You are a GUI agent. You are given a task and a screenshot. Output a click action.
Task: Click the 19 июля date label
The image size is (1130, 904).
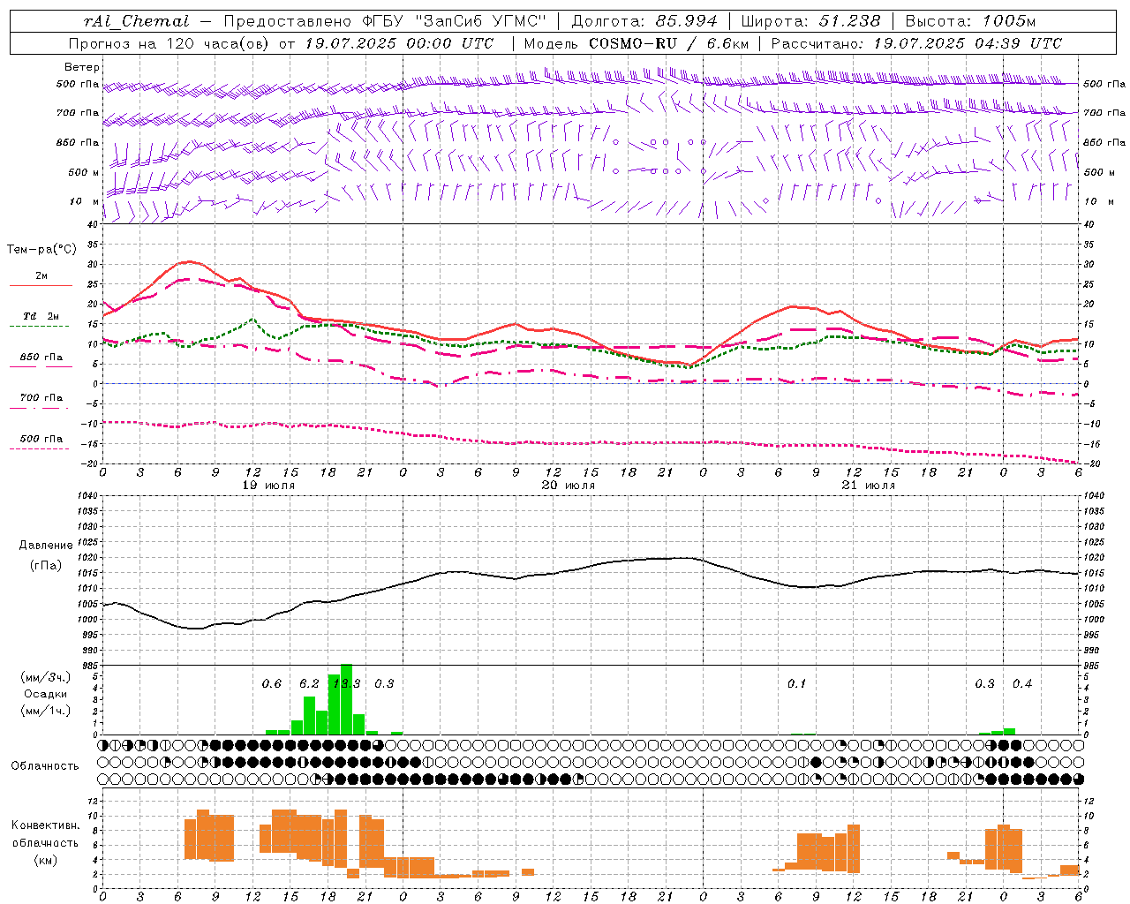268,486
